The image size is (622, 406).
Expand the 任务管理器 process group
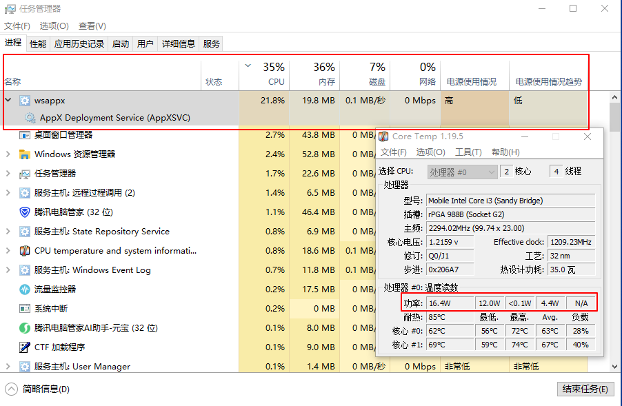[8, 174]
